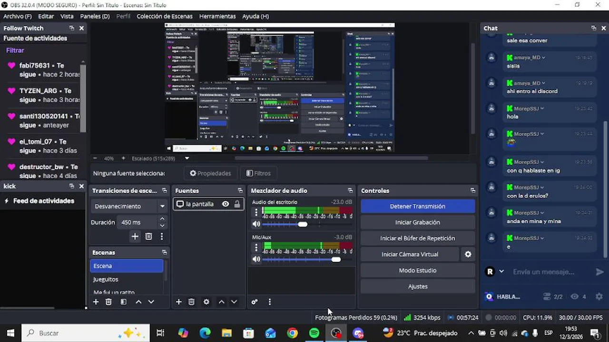Screen dimensions: 609x342
Task: Click Iniciar Grabación button
Action: (x=418, y=222)
